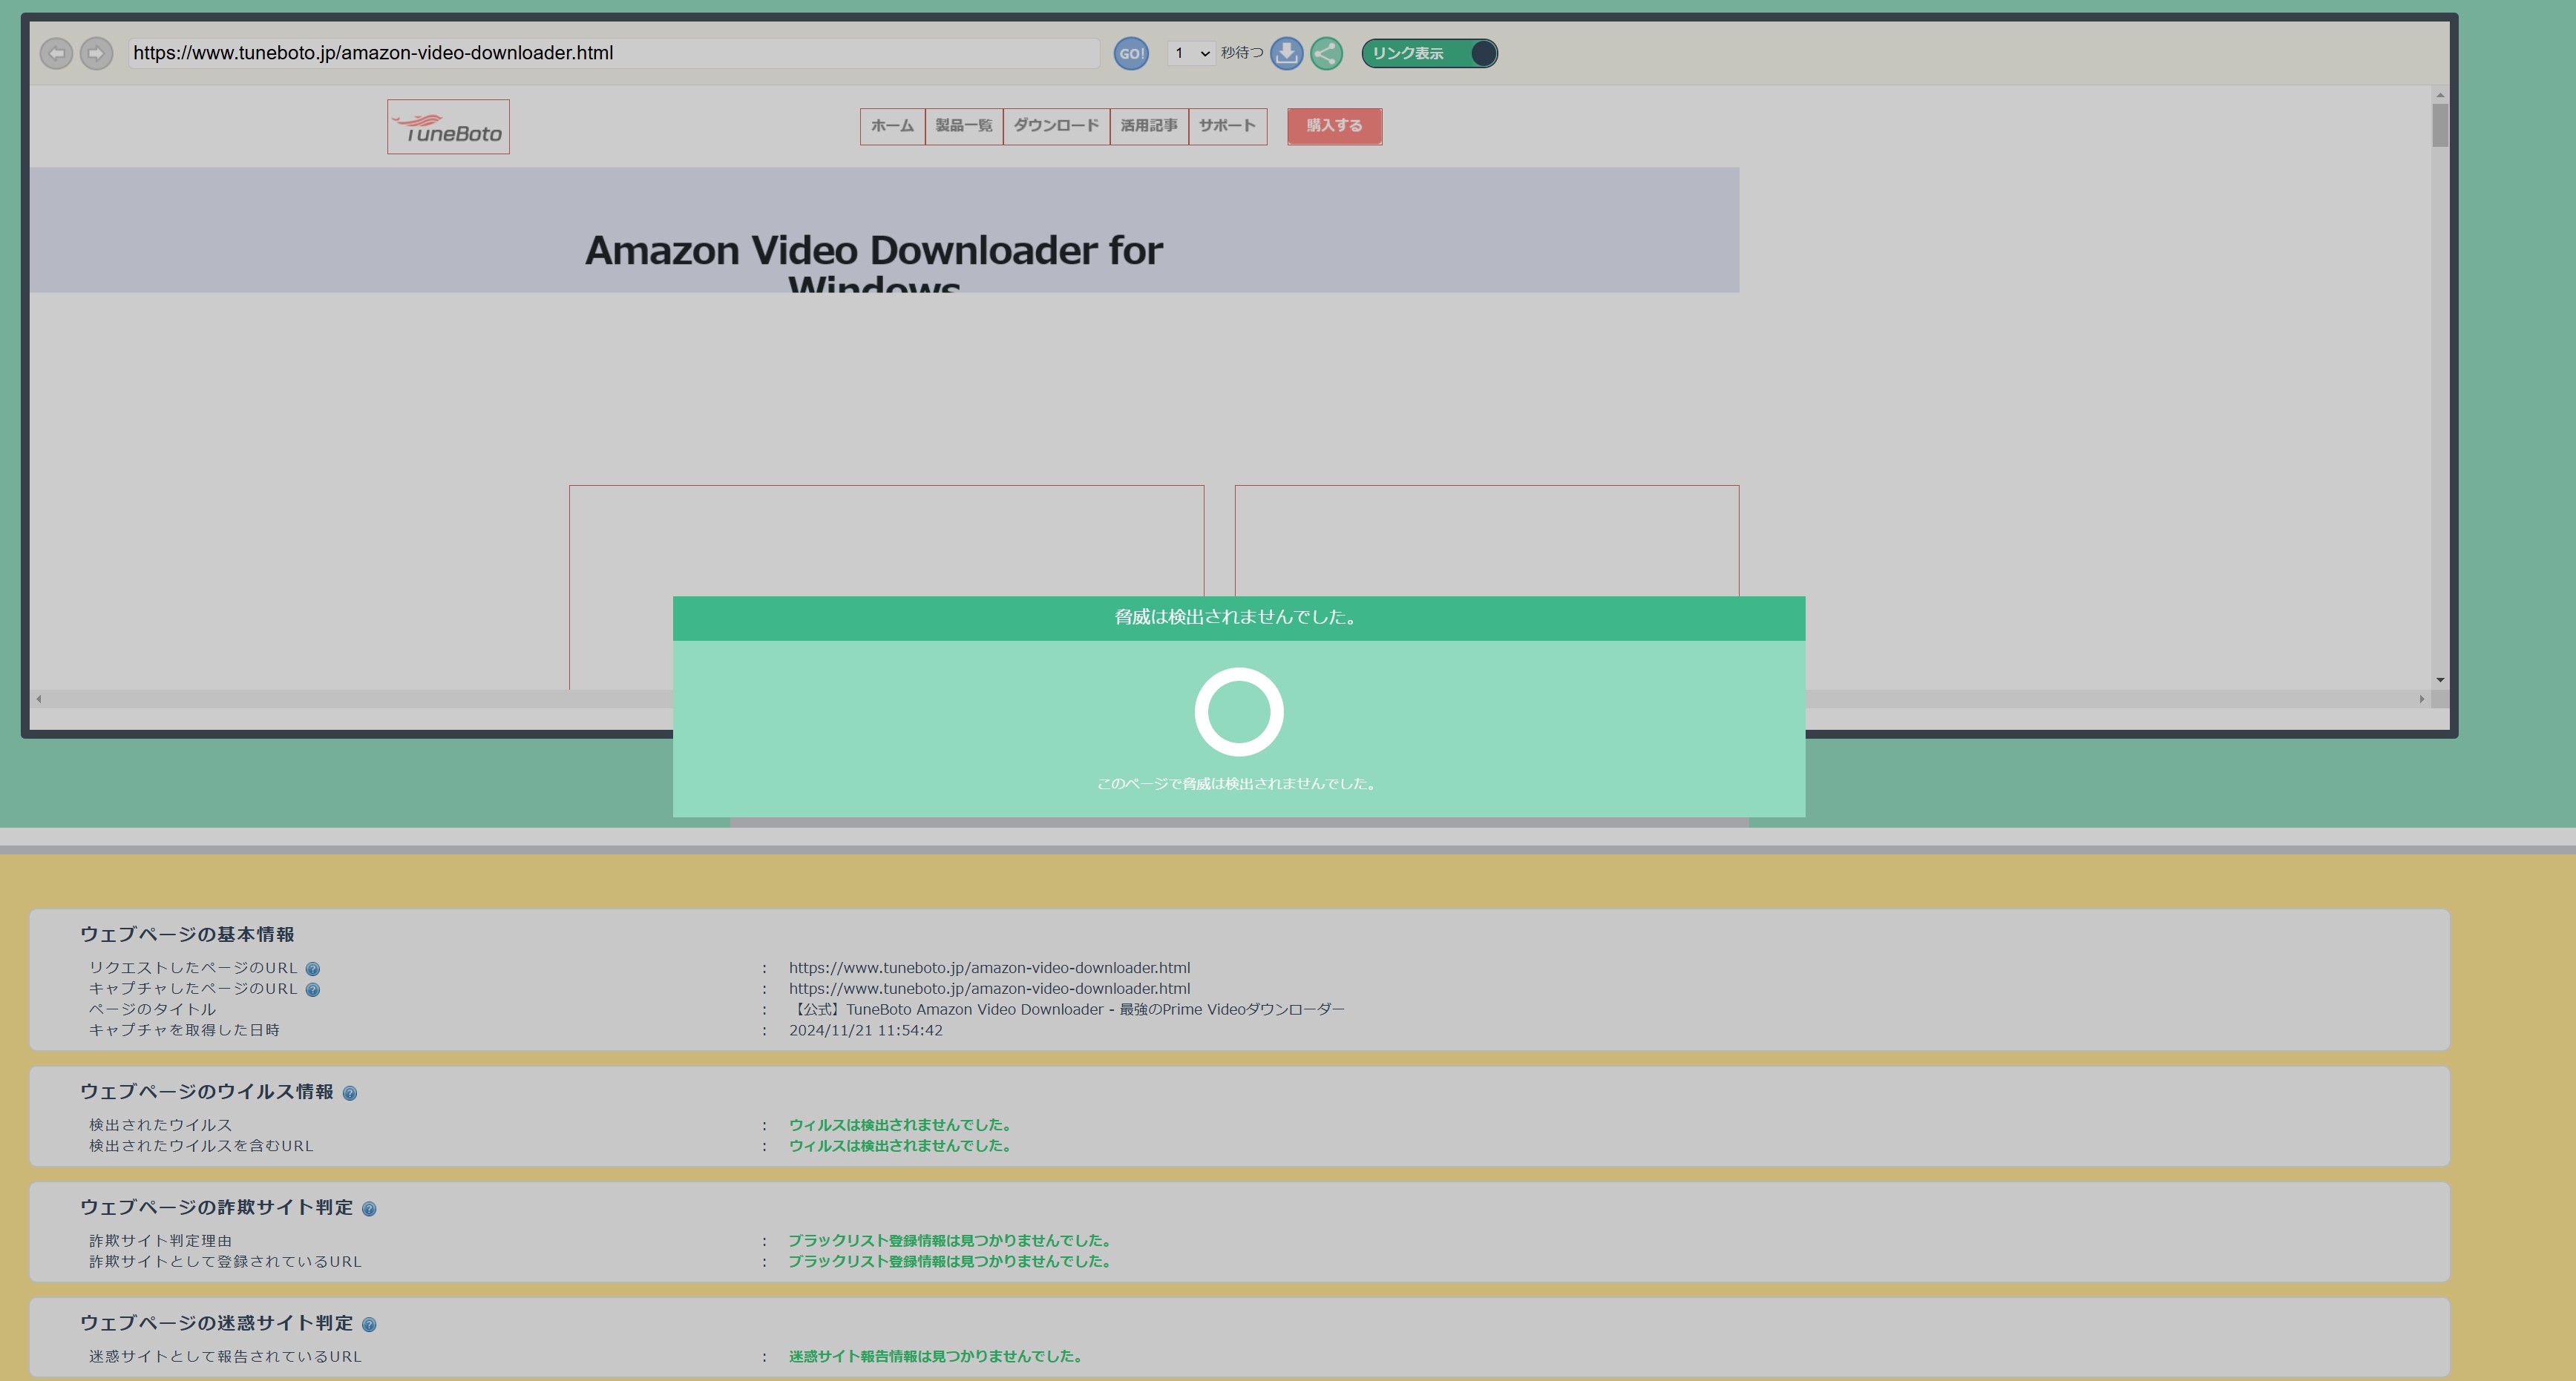Viewport: 2576px width, 1381px height.
Task: Open the ホーム menu item
Action: [892, 126]
